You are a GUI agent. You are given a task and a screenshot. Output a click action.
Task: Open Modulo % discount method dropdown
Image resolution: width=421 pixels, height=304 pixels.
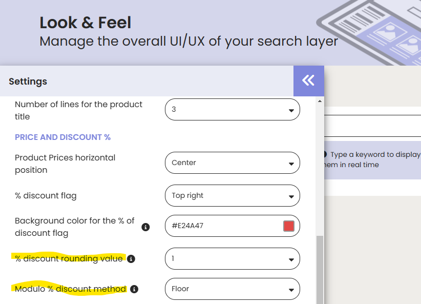232,289
